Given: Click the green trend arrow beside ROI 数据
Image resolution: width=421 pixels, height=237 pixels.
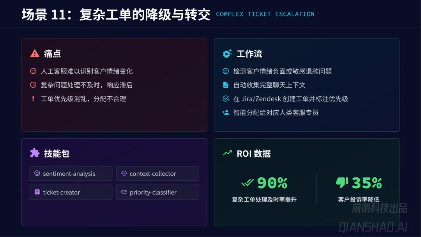Looking at the screenshot, I should coord(227,153).
